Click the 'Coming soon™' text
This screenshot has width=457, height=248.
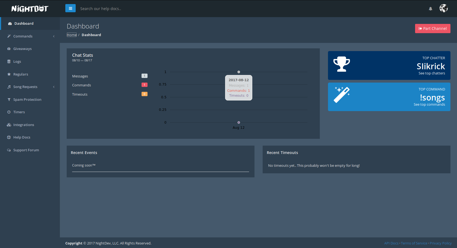pyautogui.click(x=84, y=165)
